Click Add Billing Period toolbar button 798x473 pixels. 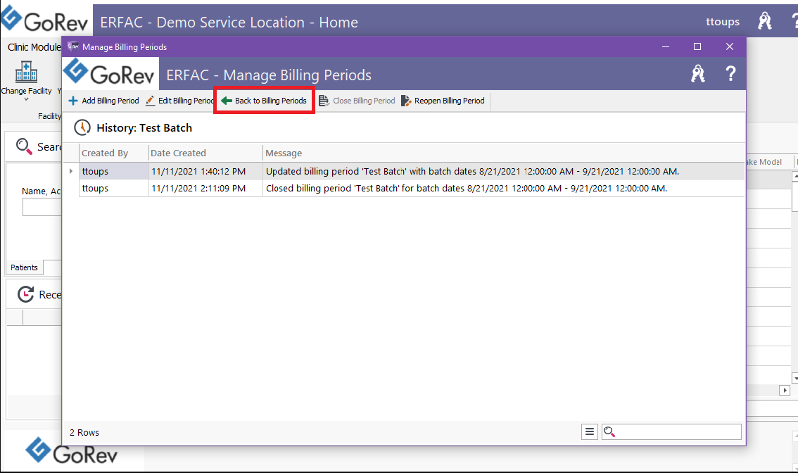pos(104,101)
